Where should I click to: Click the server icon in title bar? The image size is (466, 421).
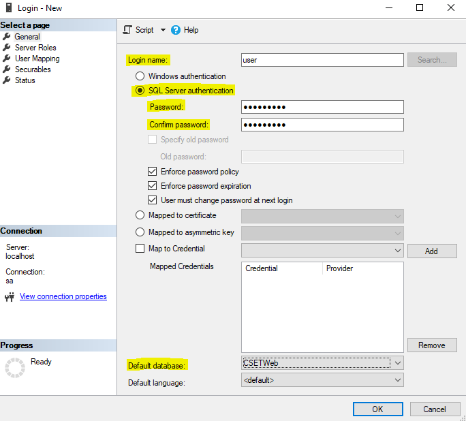(9, 7)
